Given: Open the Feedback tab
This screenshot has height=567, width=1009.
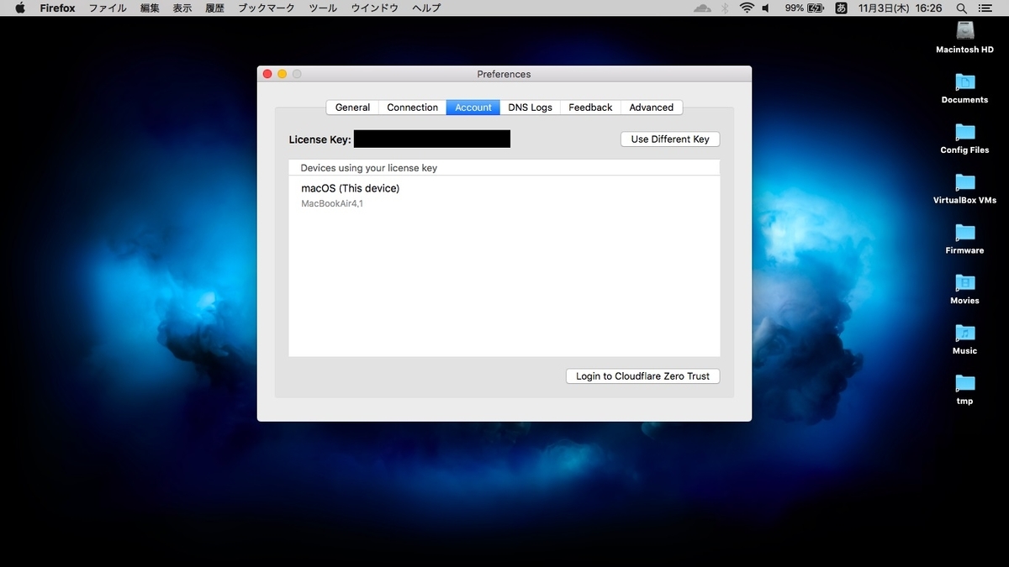Looking at the screenshot, I should 590,108.
